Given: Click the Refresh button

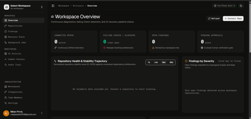Looking at the screenshot, I should pyautogui.click(x=214, y=19).
